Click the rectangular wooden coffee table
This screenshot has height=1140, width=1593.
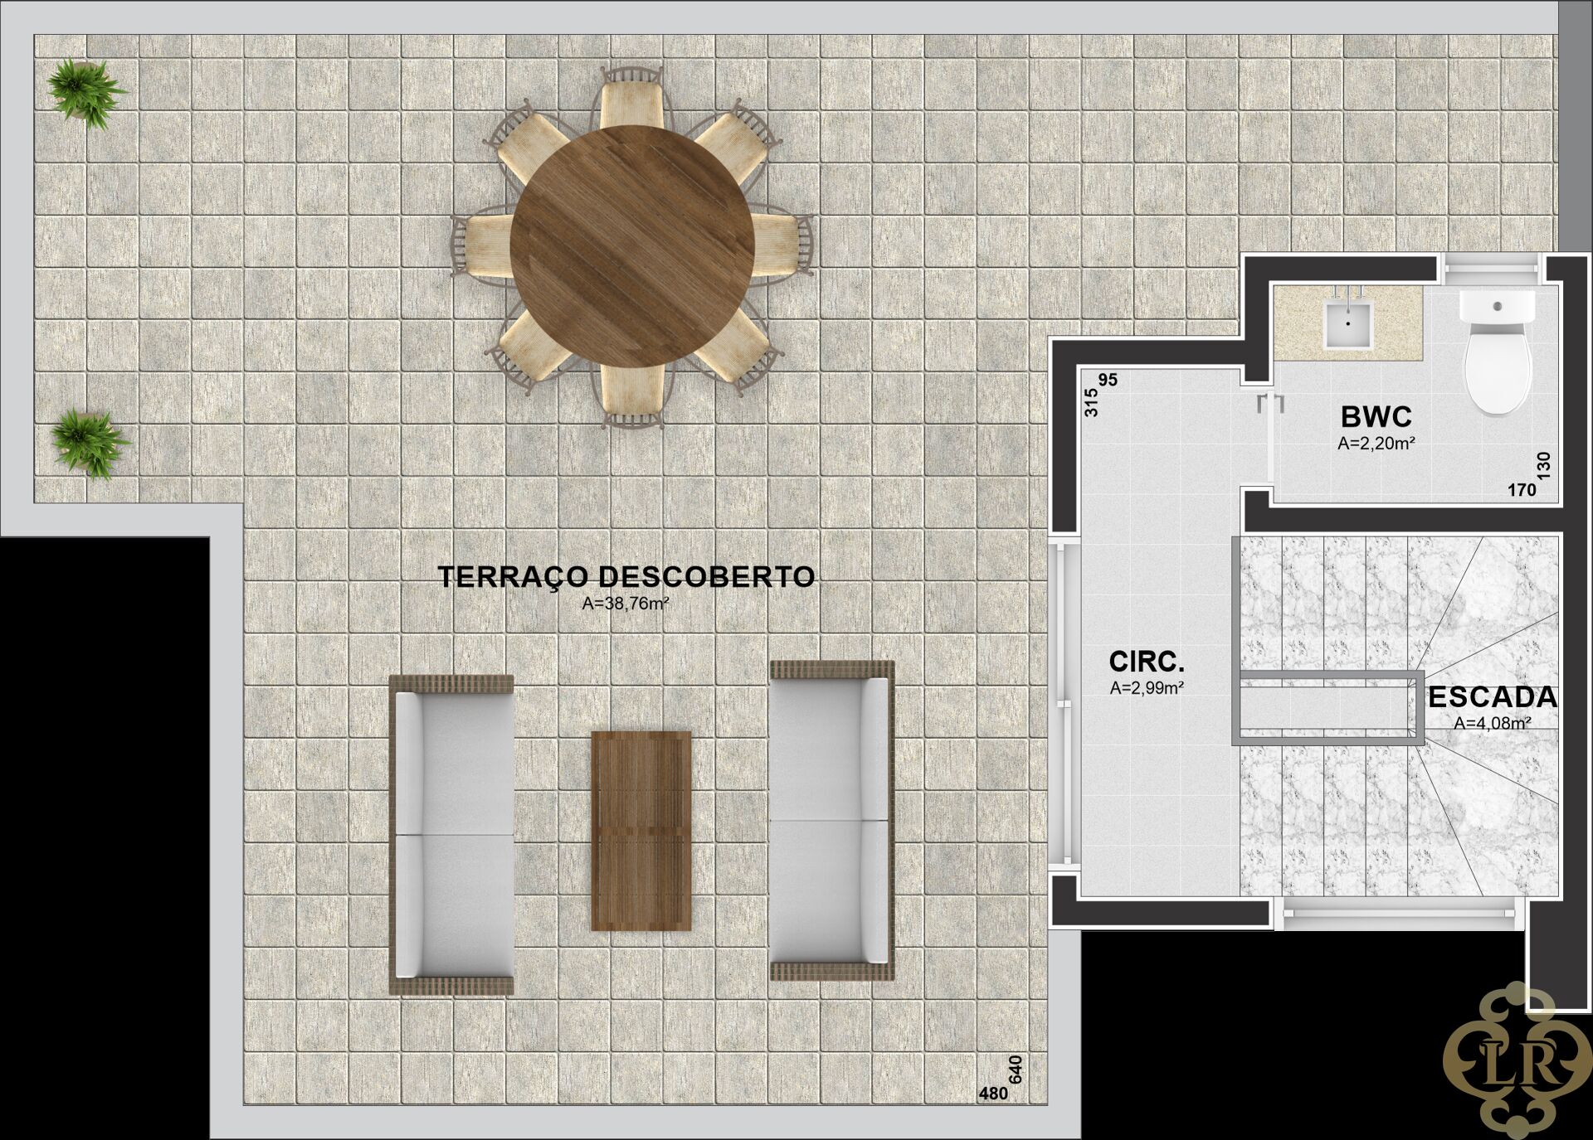[x=641, y=831]
